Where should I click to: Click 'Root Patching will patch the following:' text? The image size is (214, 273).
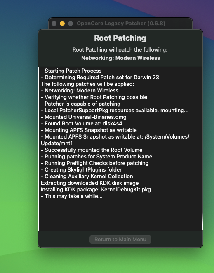tap(120, 49)
